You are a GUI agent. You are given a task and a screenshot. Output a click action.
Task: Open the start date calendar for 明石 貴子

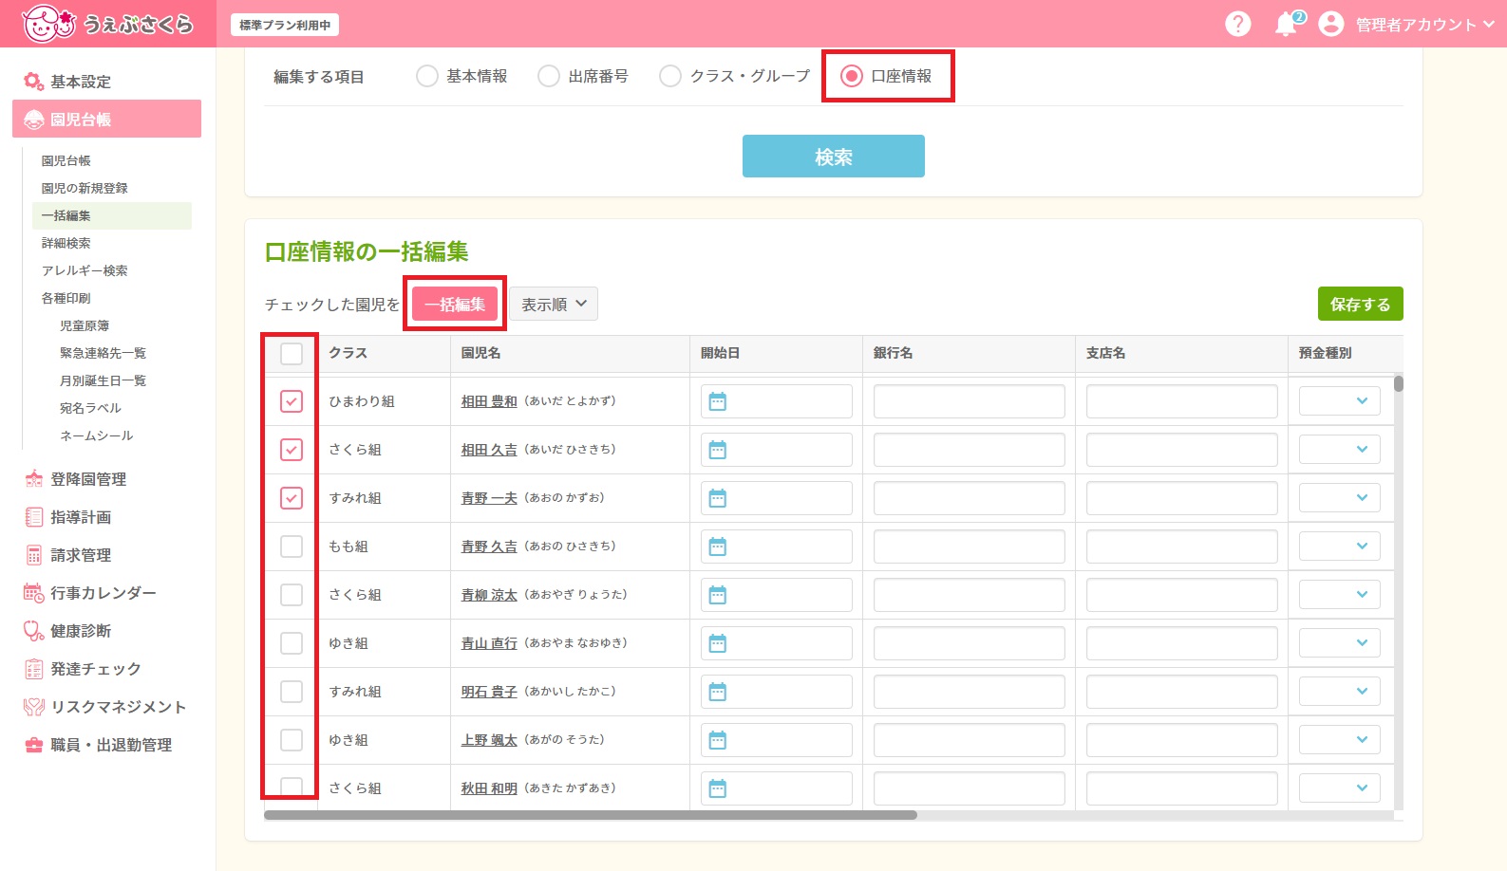coord(718,692)
